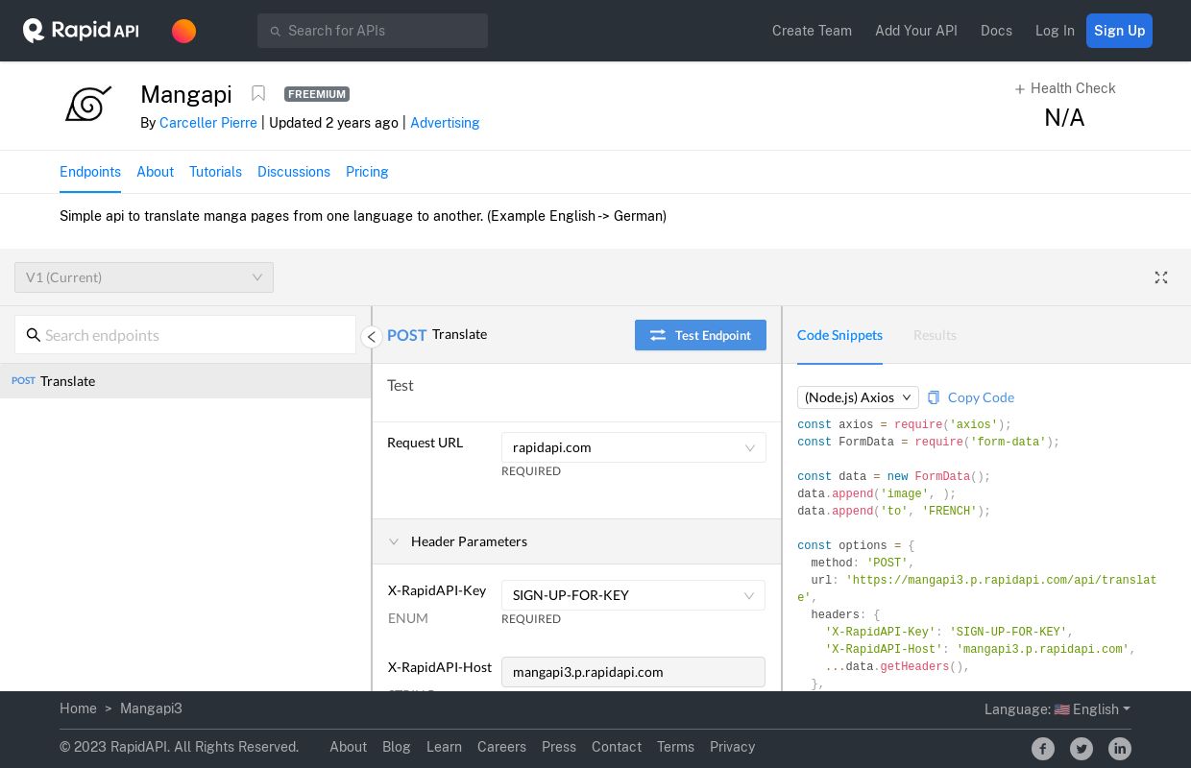Click the Test Endpoint button

[700, 335]
